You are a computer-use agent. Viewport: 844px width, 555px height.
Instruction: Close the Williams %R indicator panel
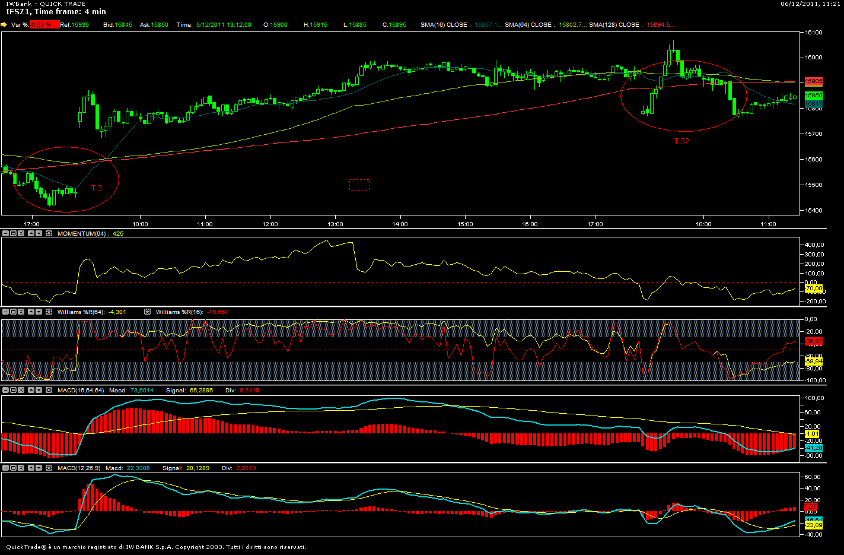21,312
